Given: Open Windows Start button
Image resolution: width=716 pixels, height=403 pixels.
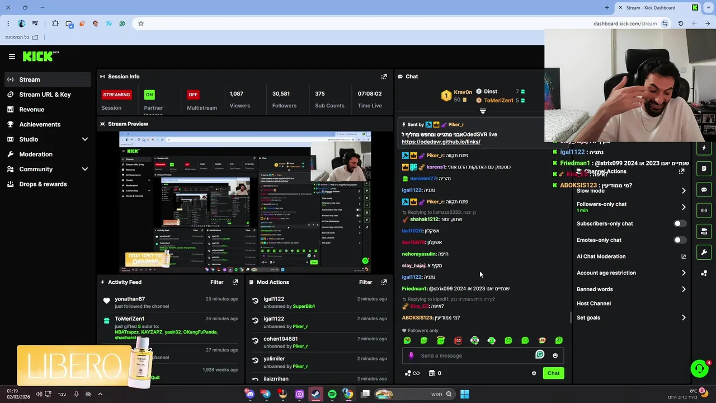Looking at the screenshot, I should point(464,394).
